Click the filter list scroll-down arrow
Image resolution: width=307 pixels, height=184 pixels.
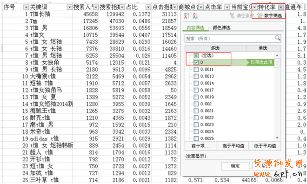(x=277, y=138)
